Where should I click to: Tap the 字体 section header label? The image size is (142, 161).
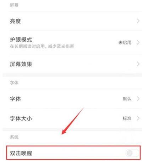coord(14,83)
